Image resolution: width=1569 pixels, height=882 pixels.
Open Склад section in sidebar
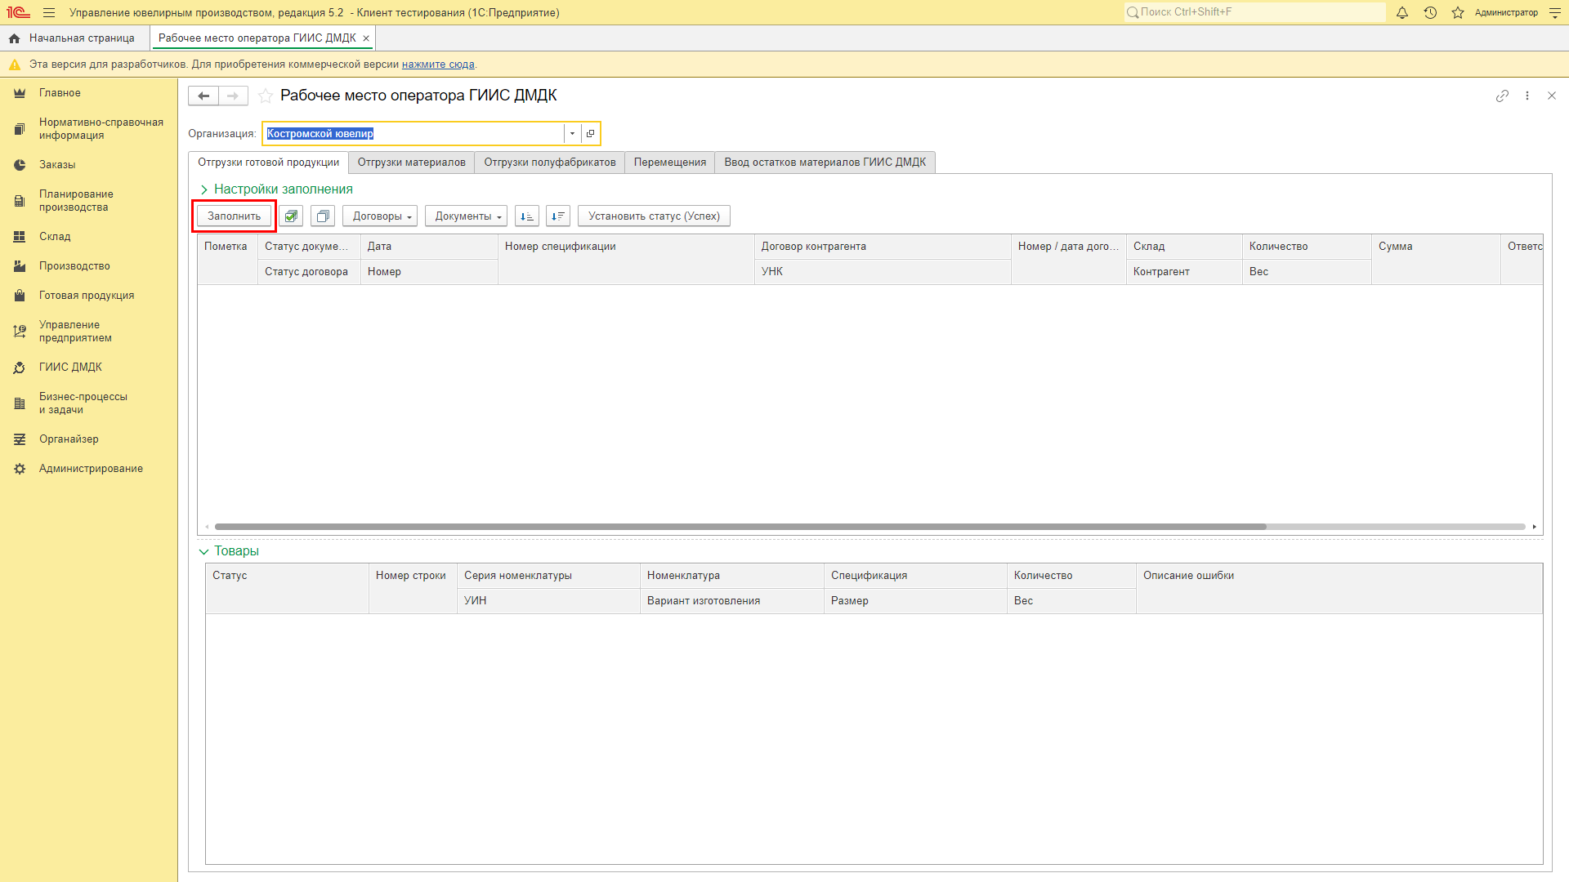(x=55, y=237)
